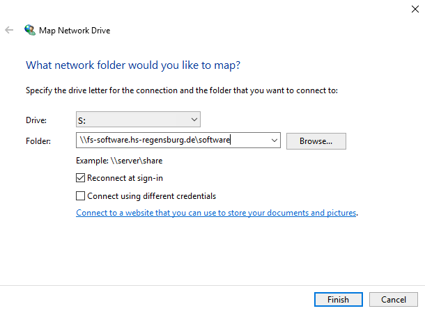Click the back arrow icon
The height and width of the screenshot is (313, 425).
click(x=10, y=31)
